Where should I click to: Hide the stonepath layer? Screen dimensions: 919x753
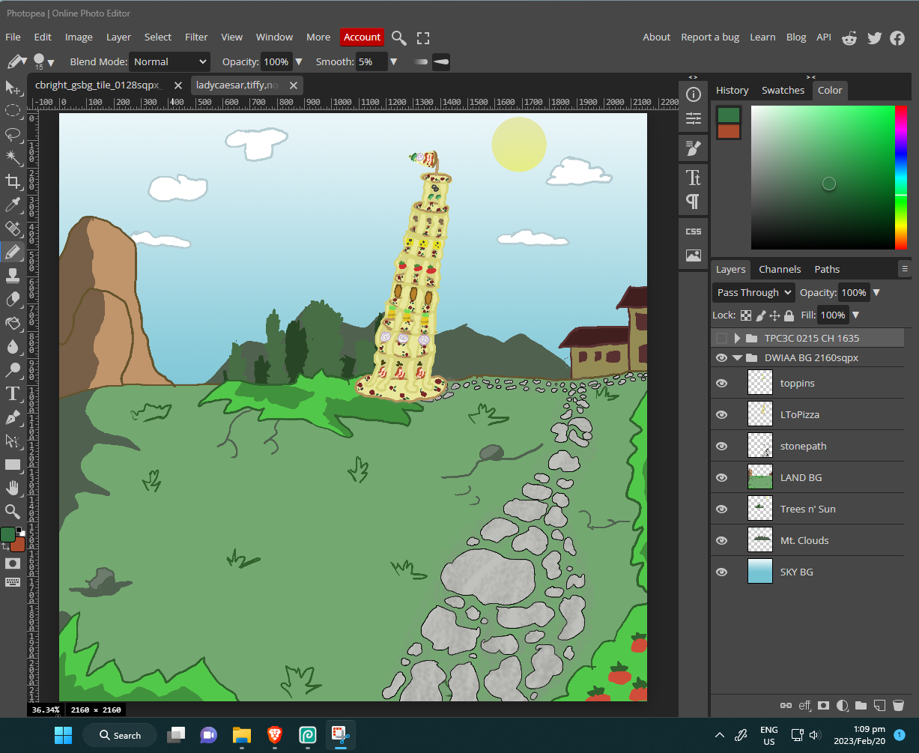(x=721, y=446)
